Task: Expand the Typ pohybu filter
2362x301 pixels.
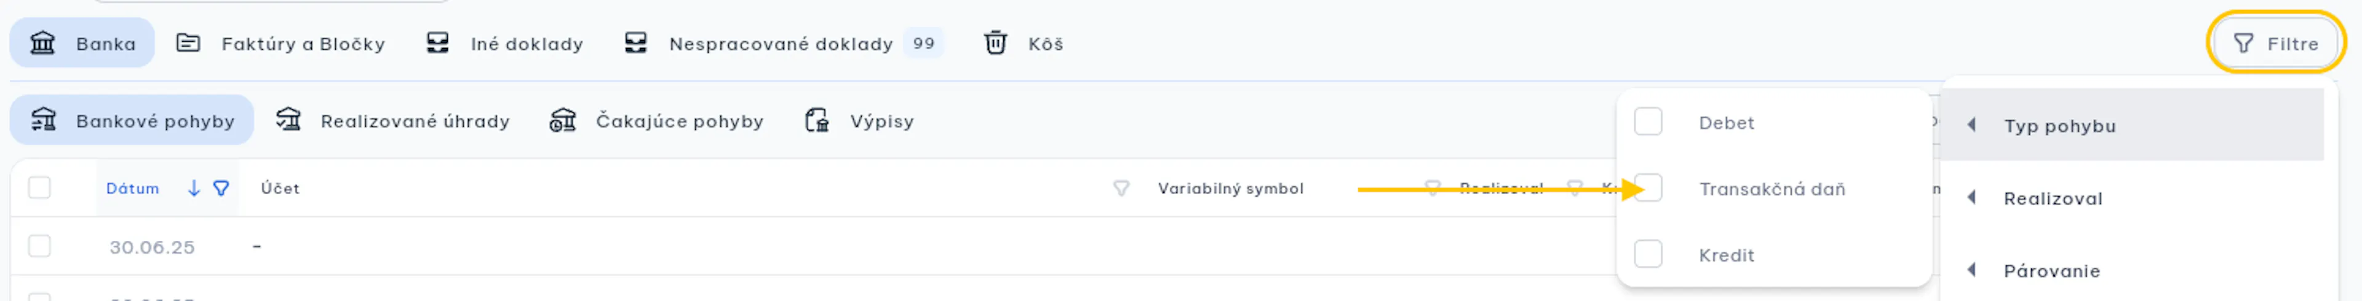Action: [x=2132, y=125]
